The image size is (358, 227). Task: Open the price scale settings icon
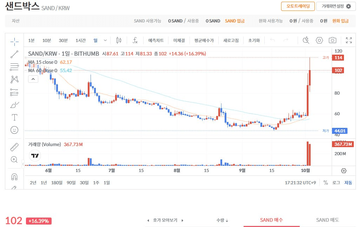click(344, 171)
